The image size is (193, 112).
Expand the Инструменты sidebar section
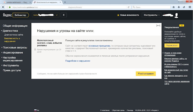coord(11,66)
